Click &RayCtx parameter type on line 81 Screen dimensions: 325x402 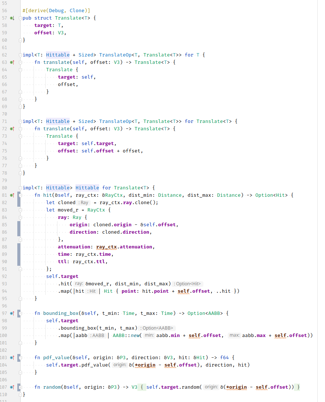(113, 195)
